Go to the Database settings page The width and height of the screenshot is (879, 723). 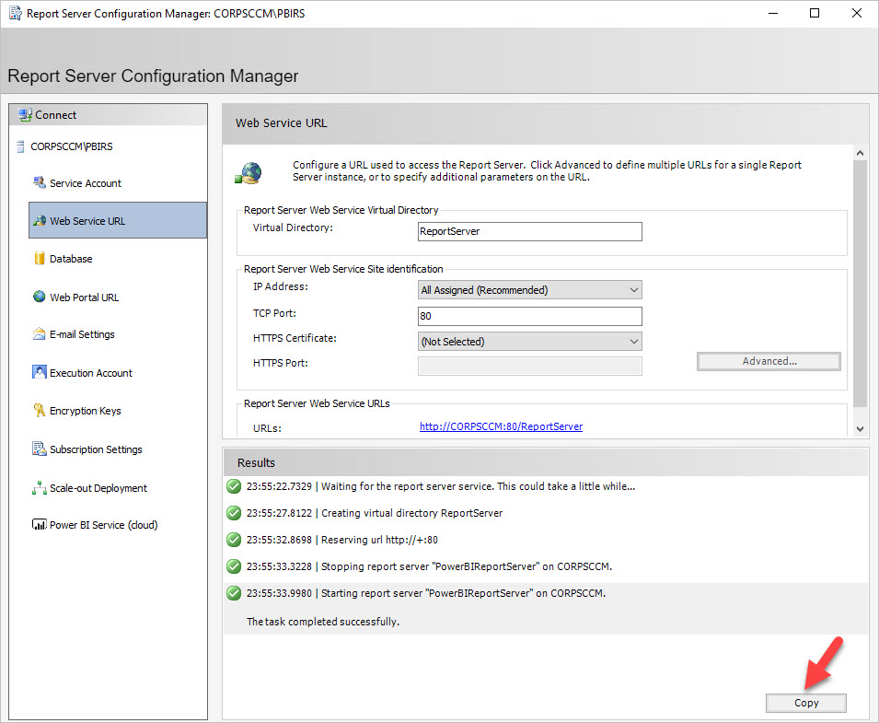71,259
